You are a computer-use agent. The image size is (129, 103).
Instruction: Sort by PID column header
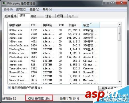[x=36, y=25]
